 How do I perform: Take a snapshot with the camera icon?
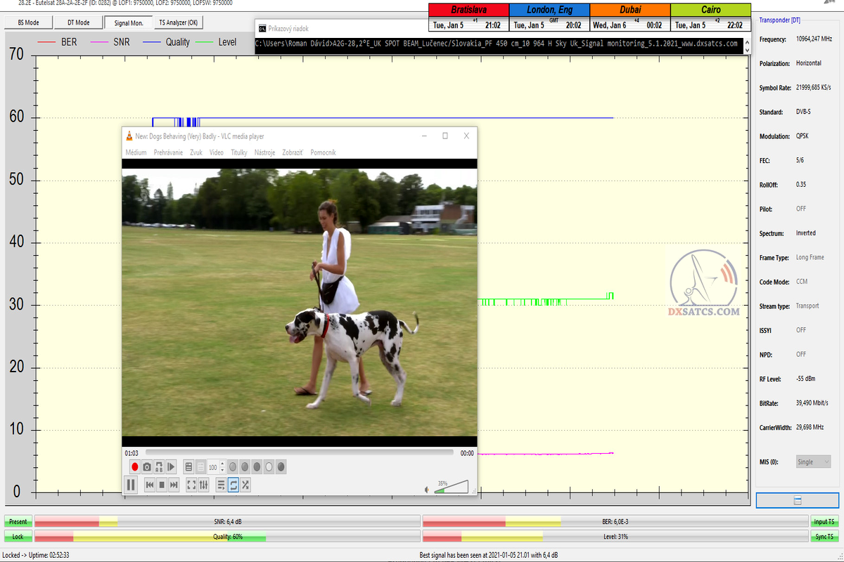(x=147, y=466)
